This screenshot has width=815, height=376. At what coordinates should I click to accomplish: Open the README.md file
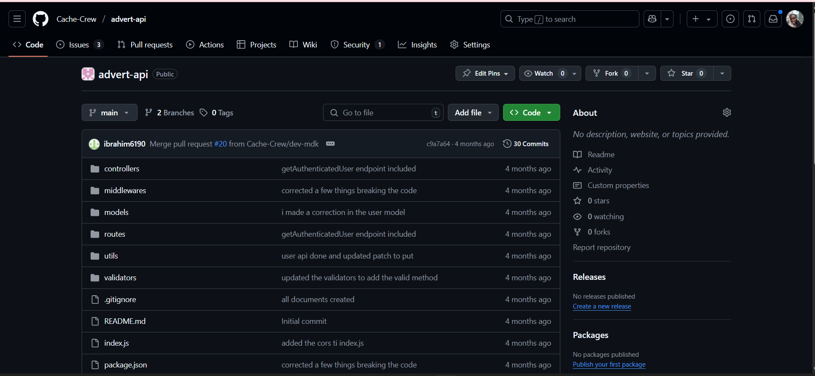click(125, 321)
